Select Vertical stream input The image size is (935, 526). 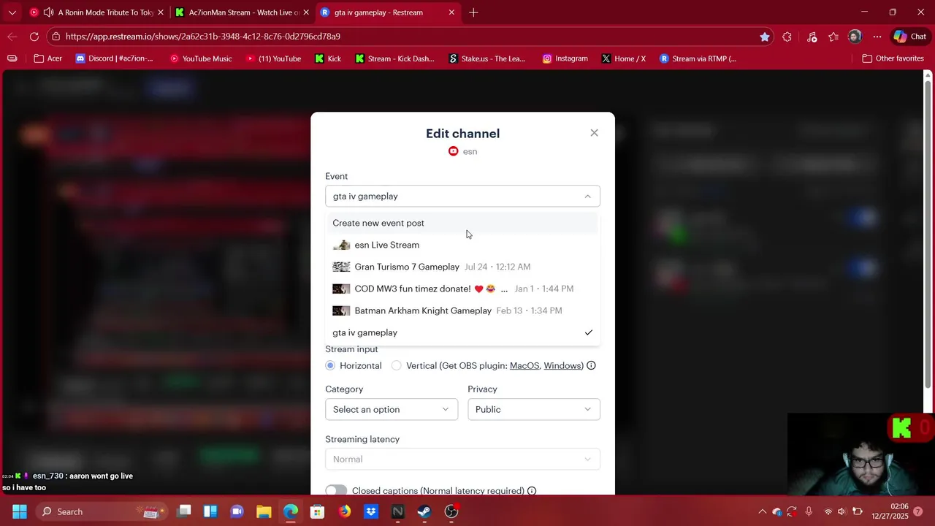point(397,365)
